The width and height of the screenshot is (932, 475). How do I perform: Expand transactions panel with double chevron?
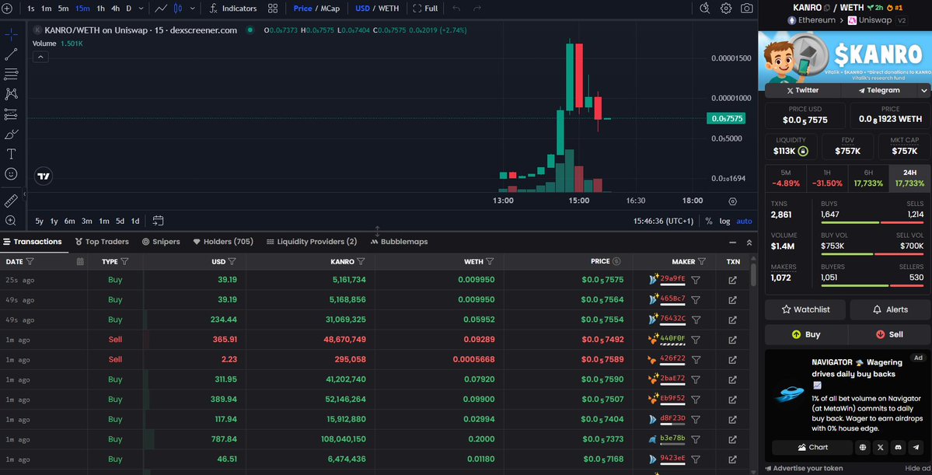coord(749,242)
